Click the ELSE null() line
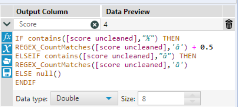 tap(38, 74)
